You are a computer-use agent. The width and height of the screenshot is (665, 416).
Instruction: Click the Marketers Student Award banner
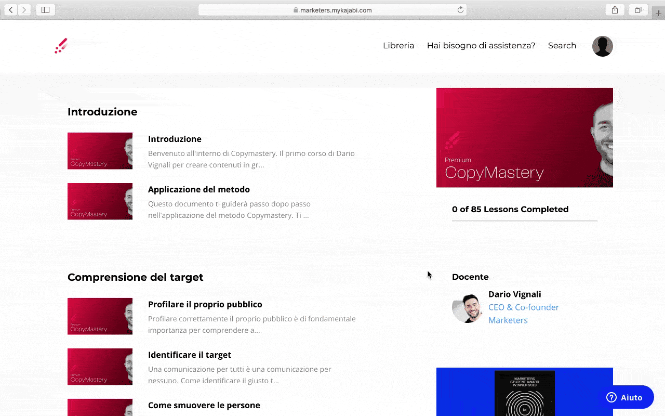pos(525,392)
